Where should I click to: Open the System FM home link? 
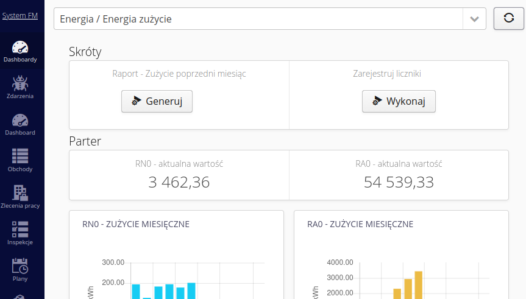pyautogui.click(x=20, y=16)
